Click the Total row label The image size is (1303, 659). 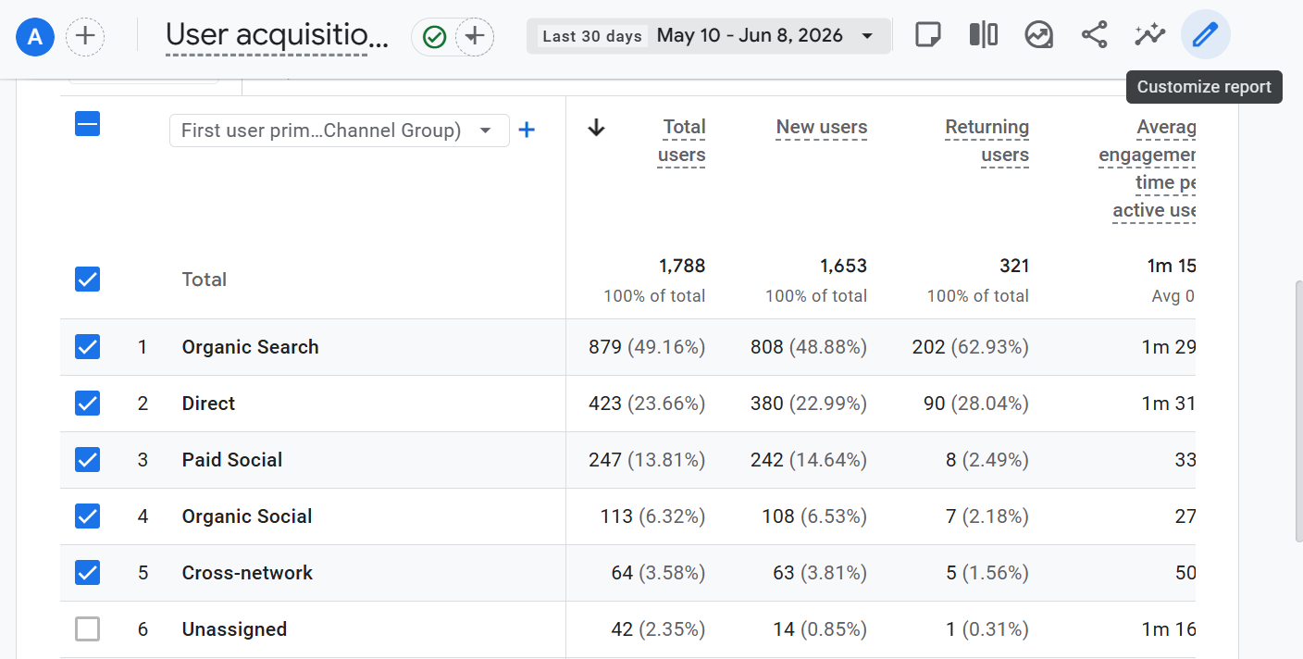[205, 280]
